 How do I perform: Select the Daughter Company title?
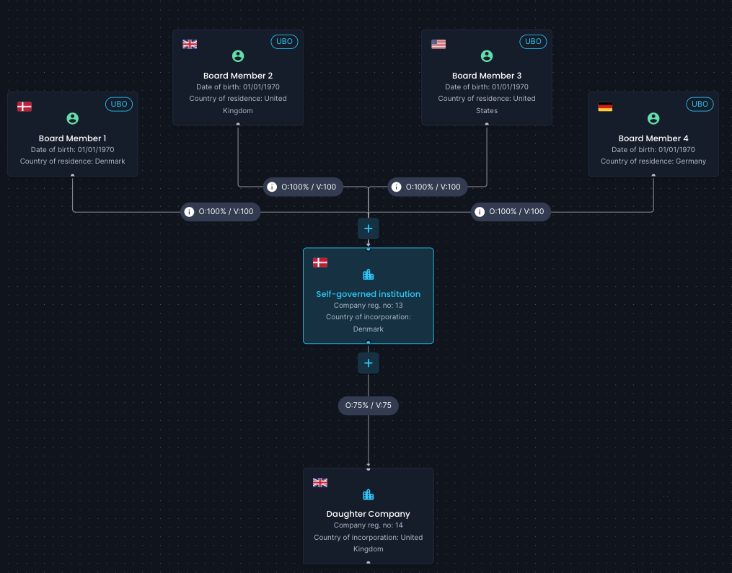(x=369, y=514)
